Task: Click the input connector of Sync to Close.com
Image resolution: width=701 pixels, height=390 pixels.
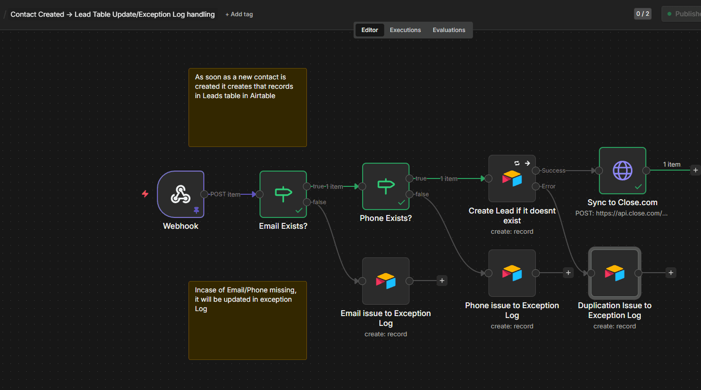Action: point(599,171)
